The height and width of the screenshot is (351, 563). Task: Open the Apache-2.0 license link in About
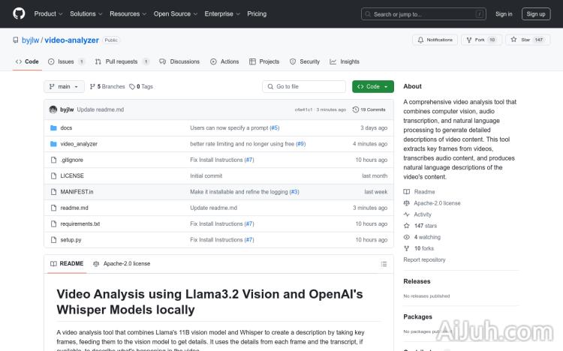point(432,203)
